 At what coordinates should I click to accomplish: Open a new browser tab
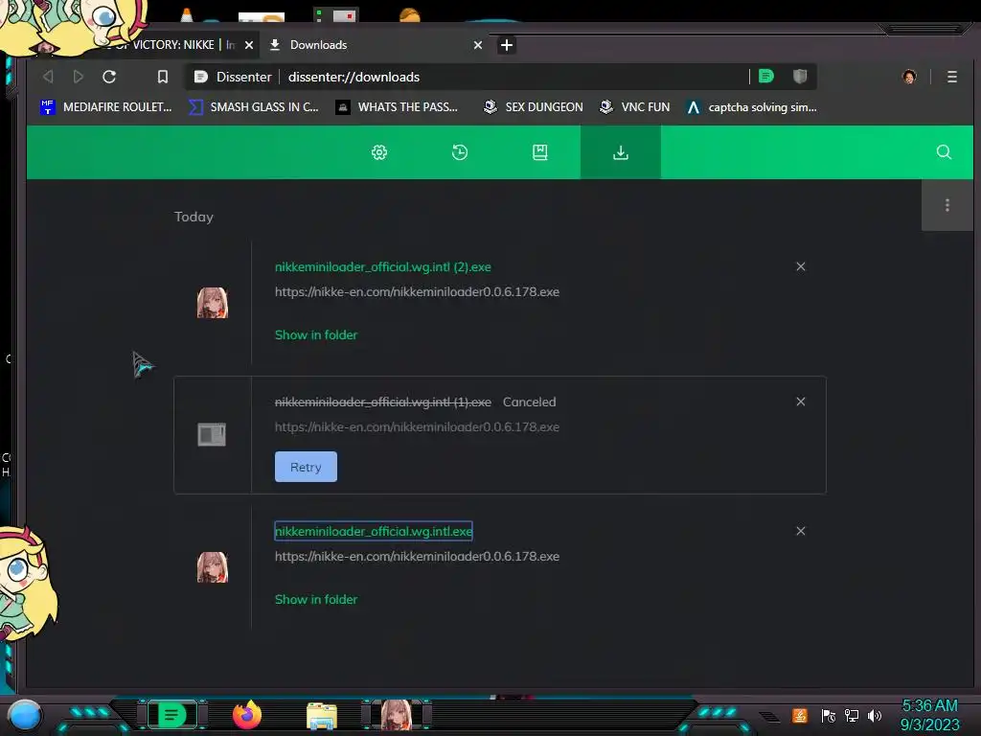pyautogui.click(x=507, y=45)
